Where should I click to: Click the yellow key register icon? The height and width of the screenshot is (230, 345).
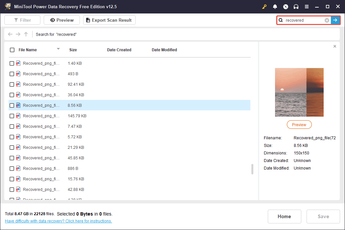[264, 7]
